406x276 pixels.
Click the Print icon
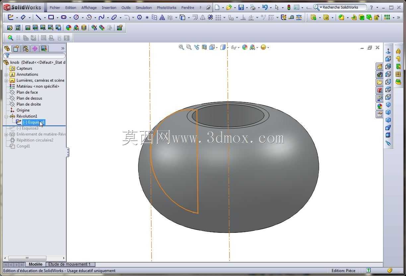[253, 7]
